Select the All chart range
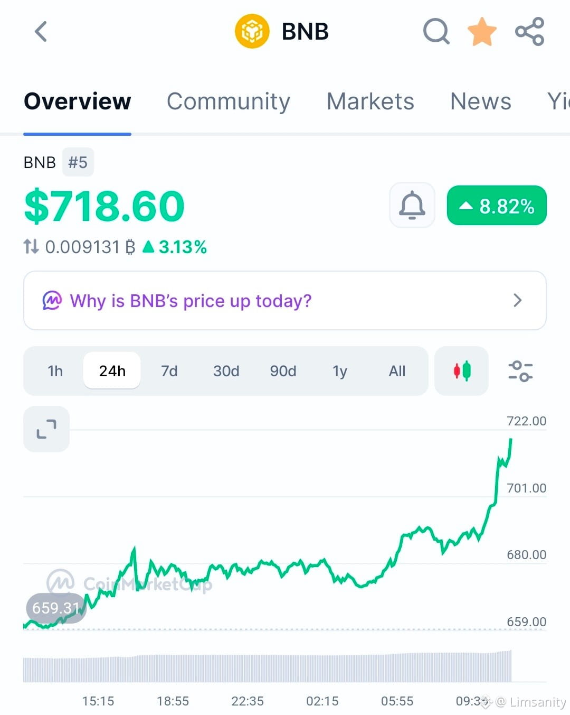Viewport: 570px width, 715px height. [397, 371]
